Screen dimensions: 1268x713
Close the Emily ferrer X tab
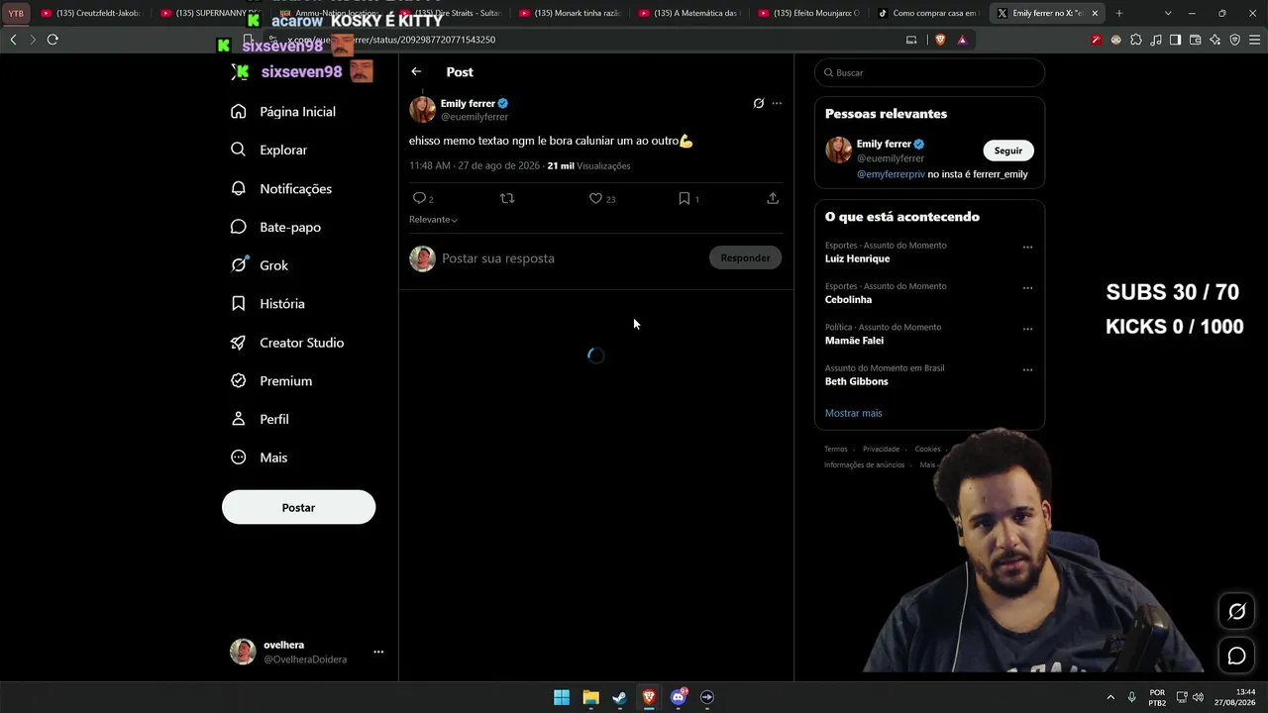(1095, 13)
